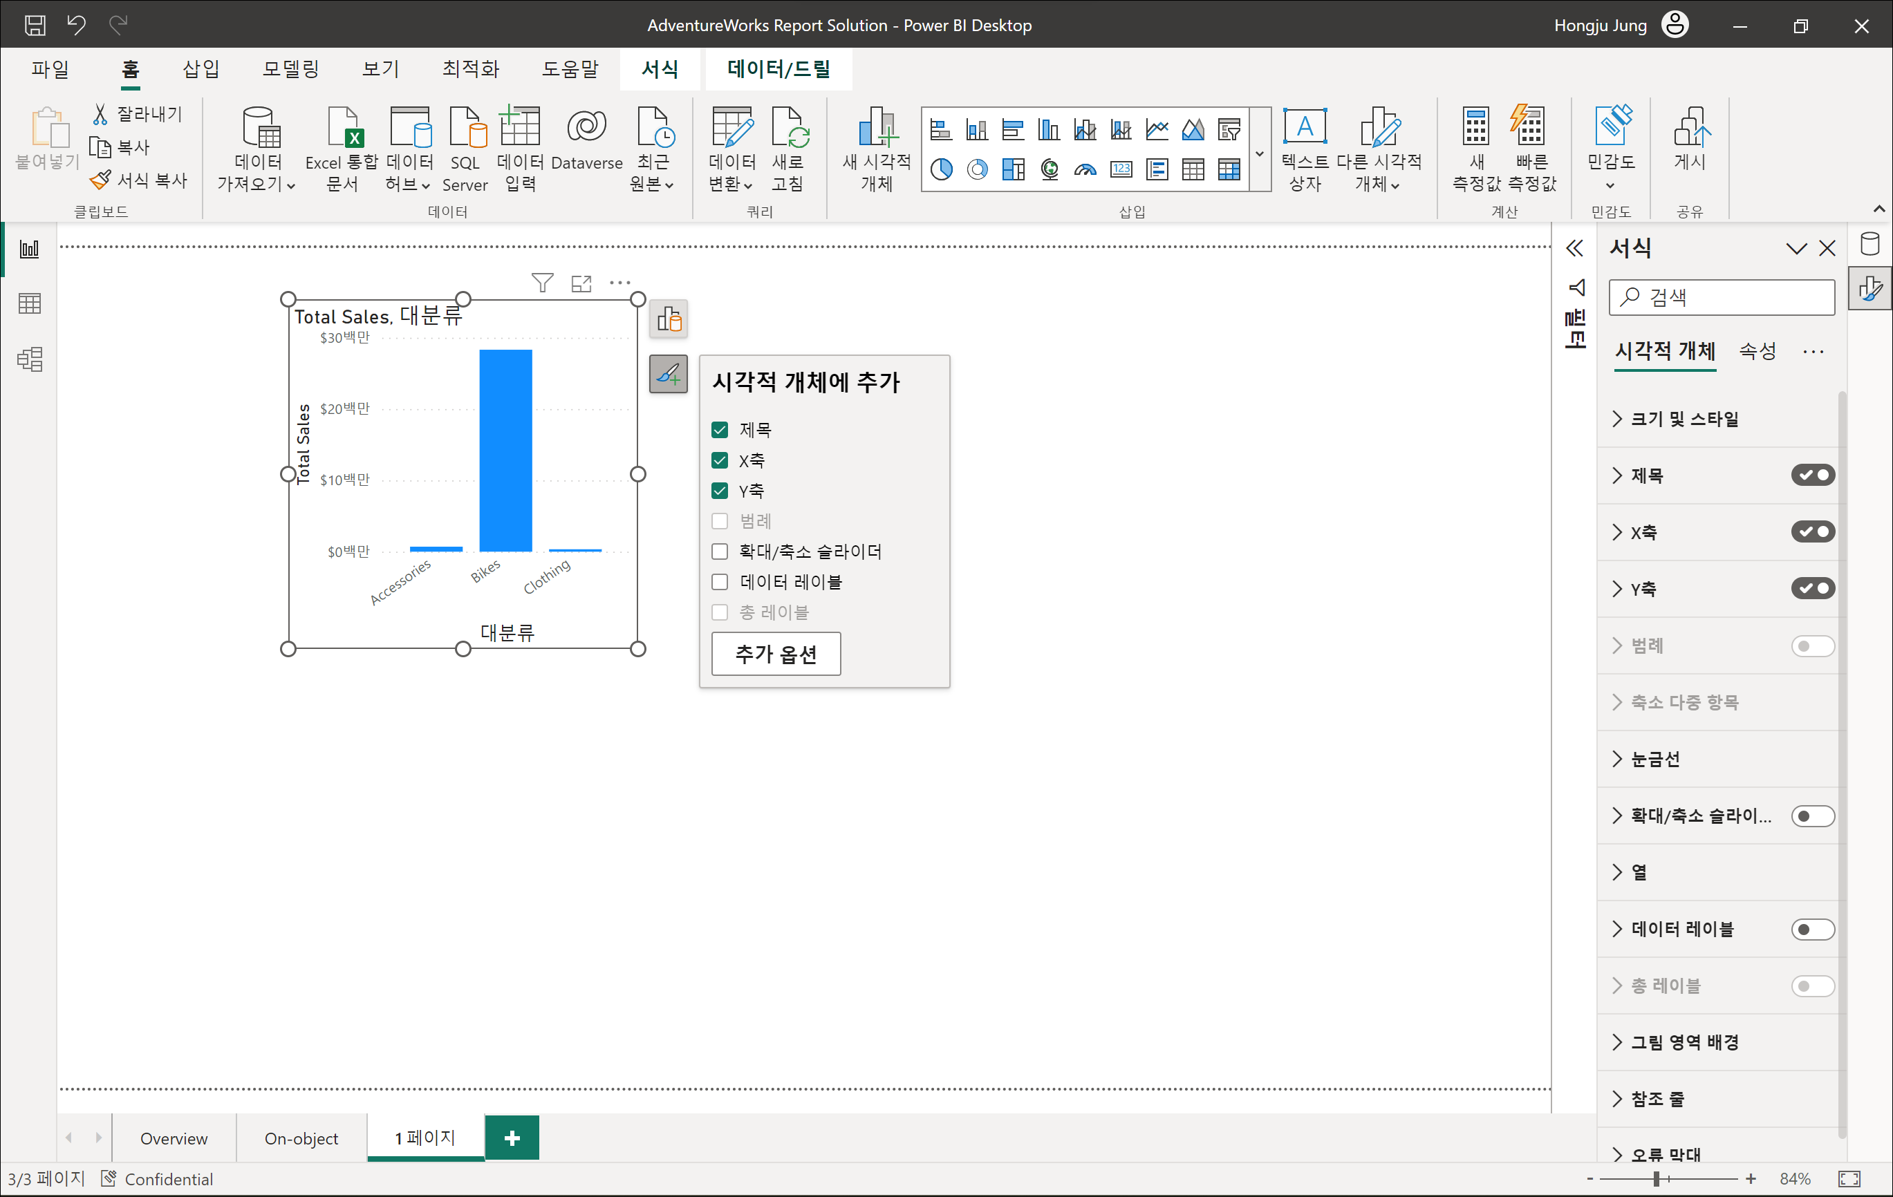Screen dimensions: 1893x1197
Task: Click focus mode icon above chart
Action: (581, 283)
